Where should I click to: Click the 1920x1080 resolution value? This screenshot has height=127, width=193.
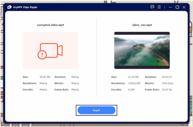(x=134, y=83)
